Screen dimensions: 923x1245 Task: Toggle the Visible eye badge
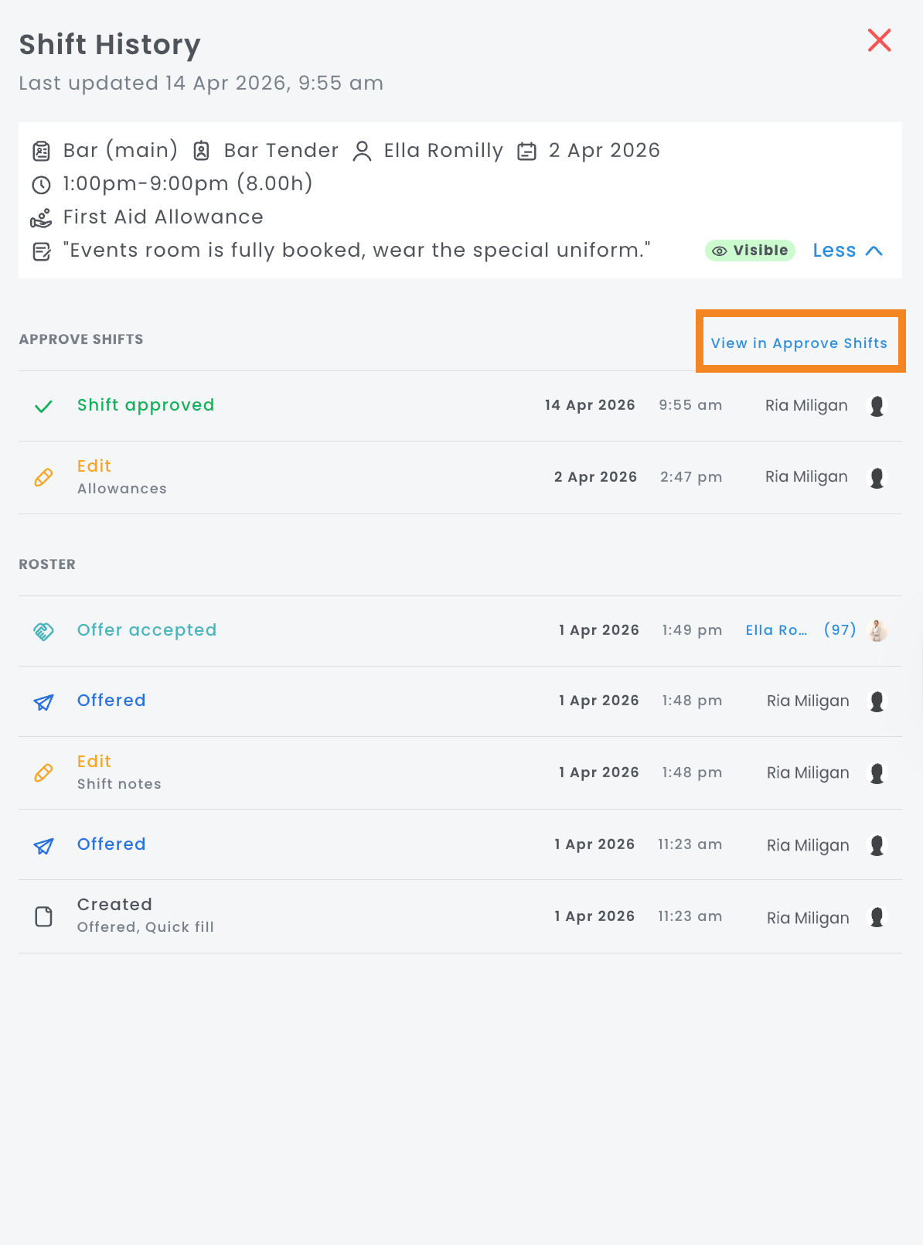click(x=750, y=251)
